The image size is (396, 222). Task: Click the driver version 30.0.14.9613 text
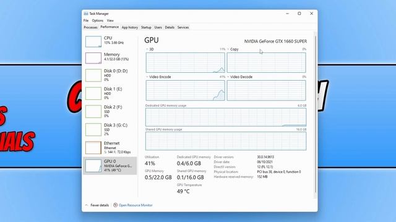pos(265,157)
